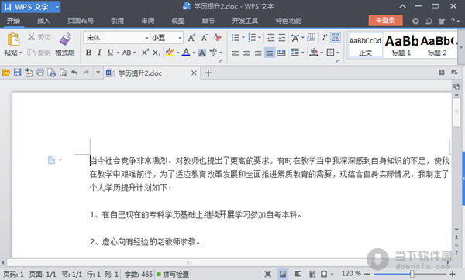
Task: Click the Copy (复制) icon
Action: tap(31, 53)
